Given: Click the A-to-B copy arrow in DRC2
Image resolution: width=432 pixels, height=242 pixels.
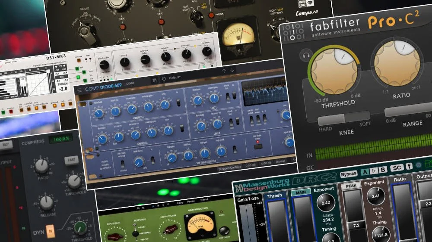Looking at the screenshot, I should pos(374,171).
